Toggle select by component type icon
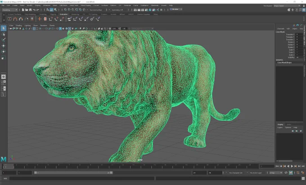 [55, 9]
